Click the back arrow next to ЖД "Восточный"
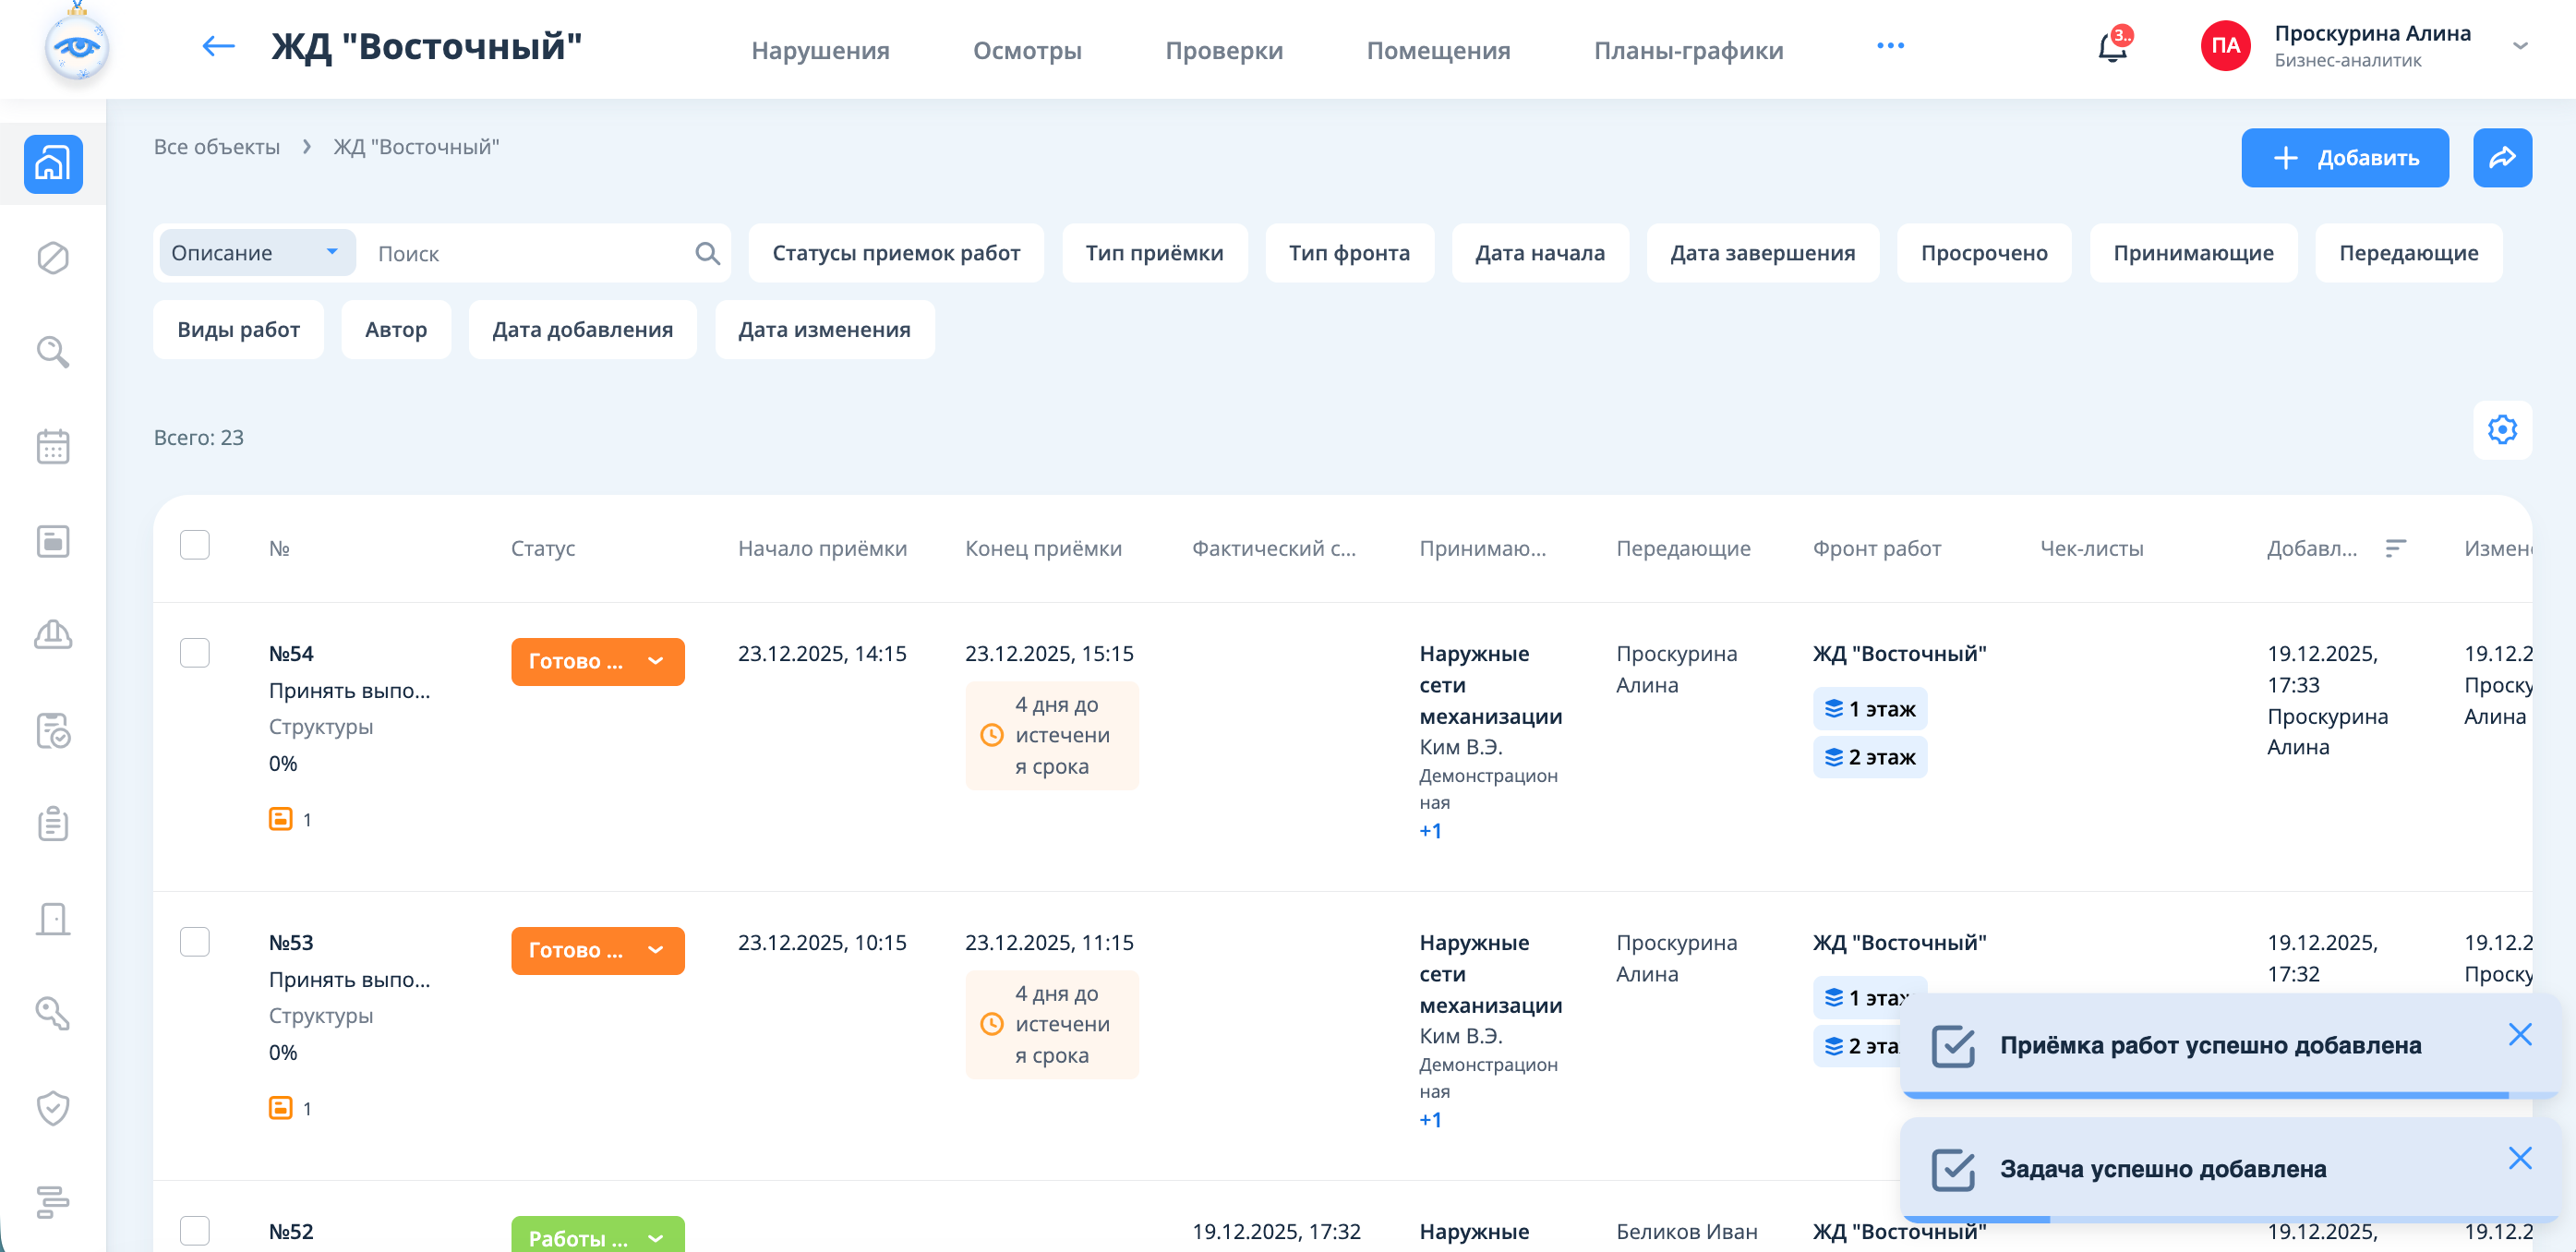 pos(218,46)
